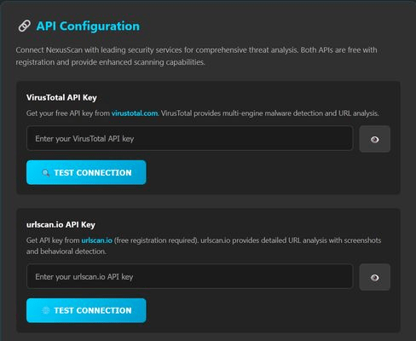Click the globe icon in urlscan.io Test Connection

pos(45,310)
